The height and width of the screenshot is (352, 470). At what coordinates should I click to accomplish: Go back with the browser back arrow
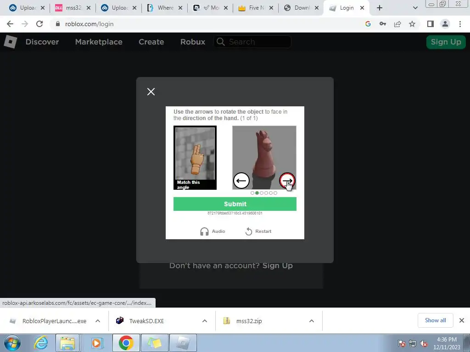pyautogui.click(x=10, y=24)
